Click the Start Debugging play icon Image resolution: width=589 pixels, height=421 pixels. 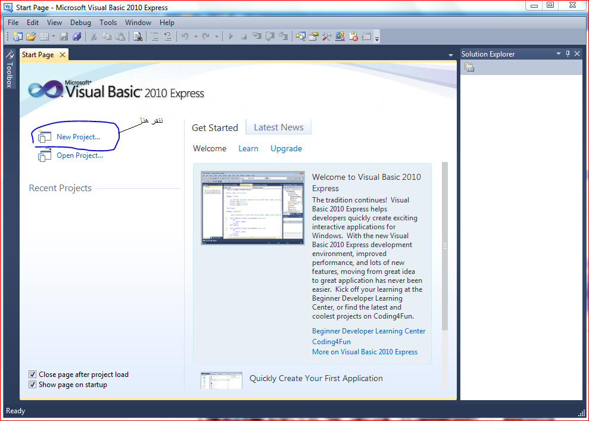pos(230,36)
